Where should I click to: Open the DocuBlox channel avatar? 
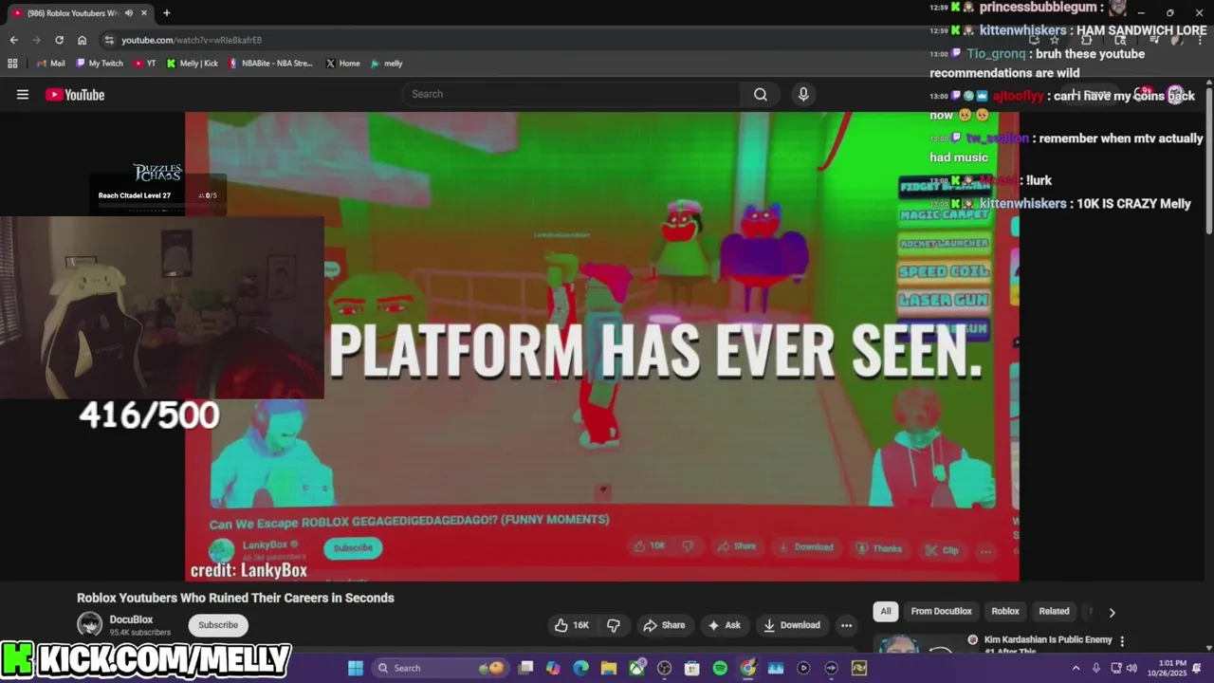coord(89,624)
